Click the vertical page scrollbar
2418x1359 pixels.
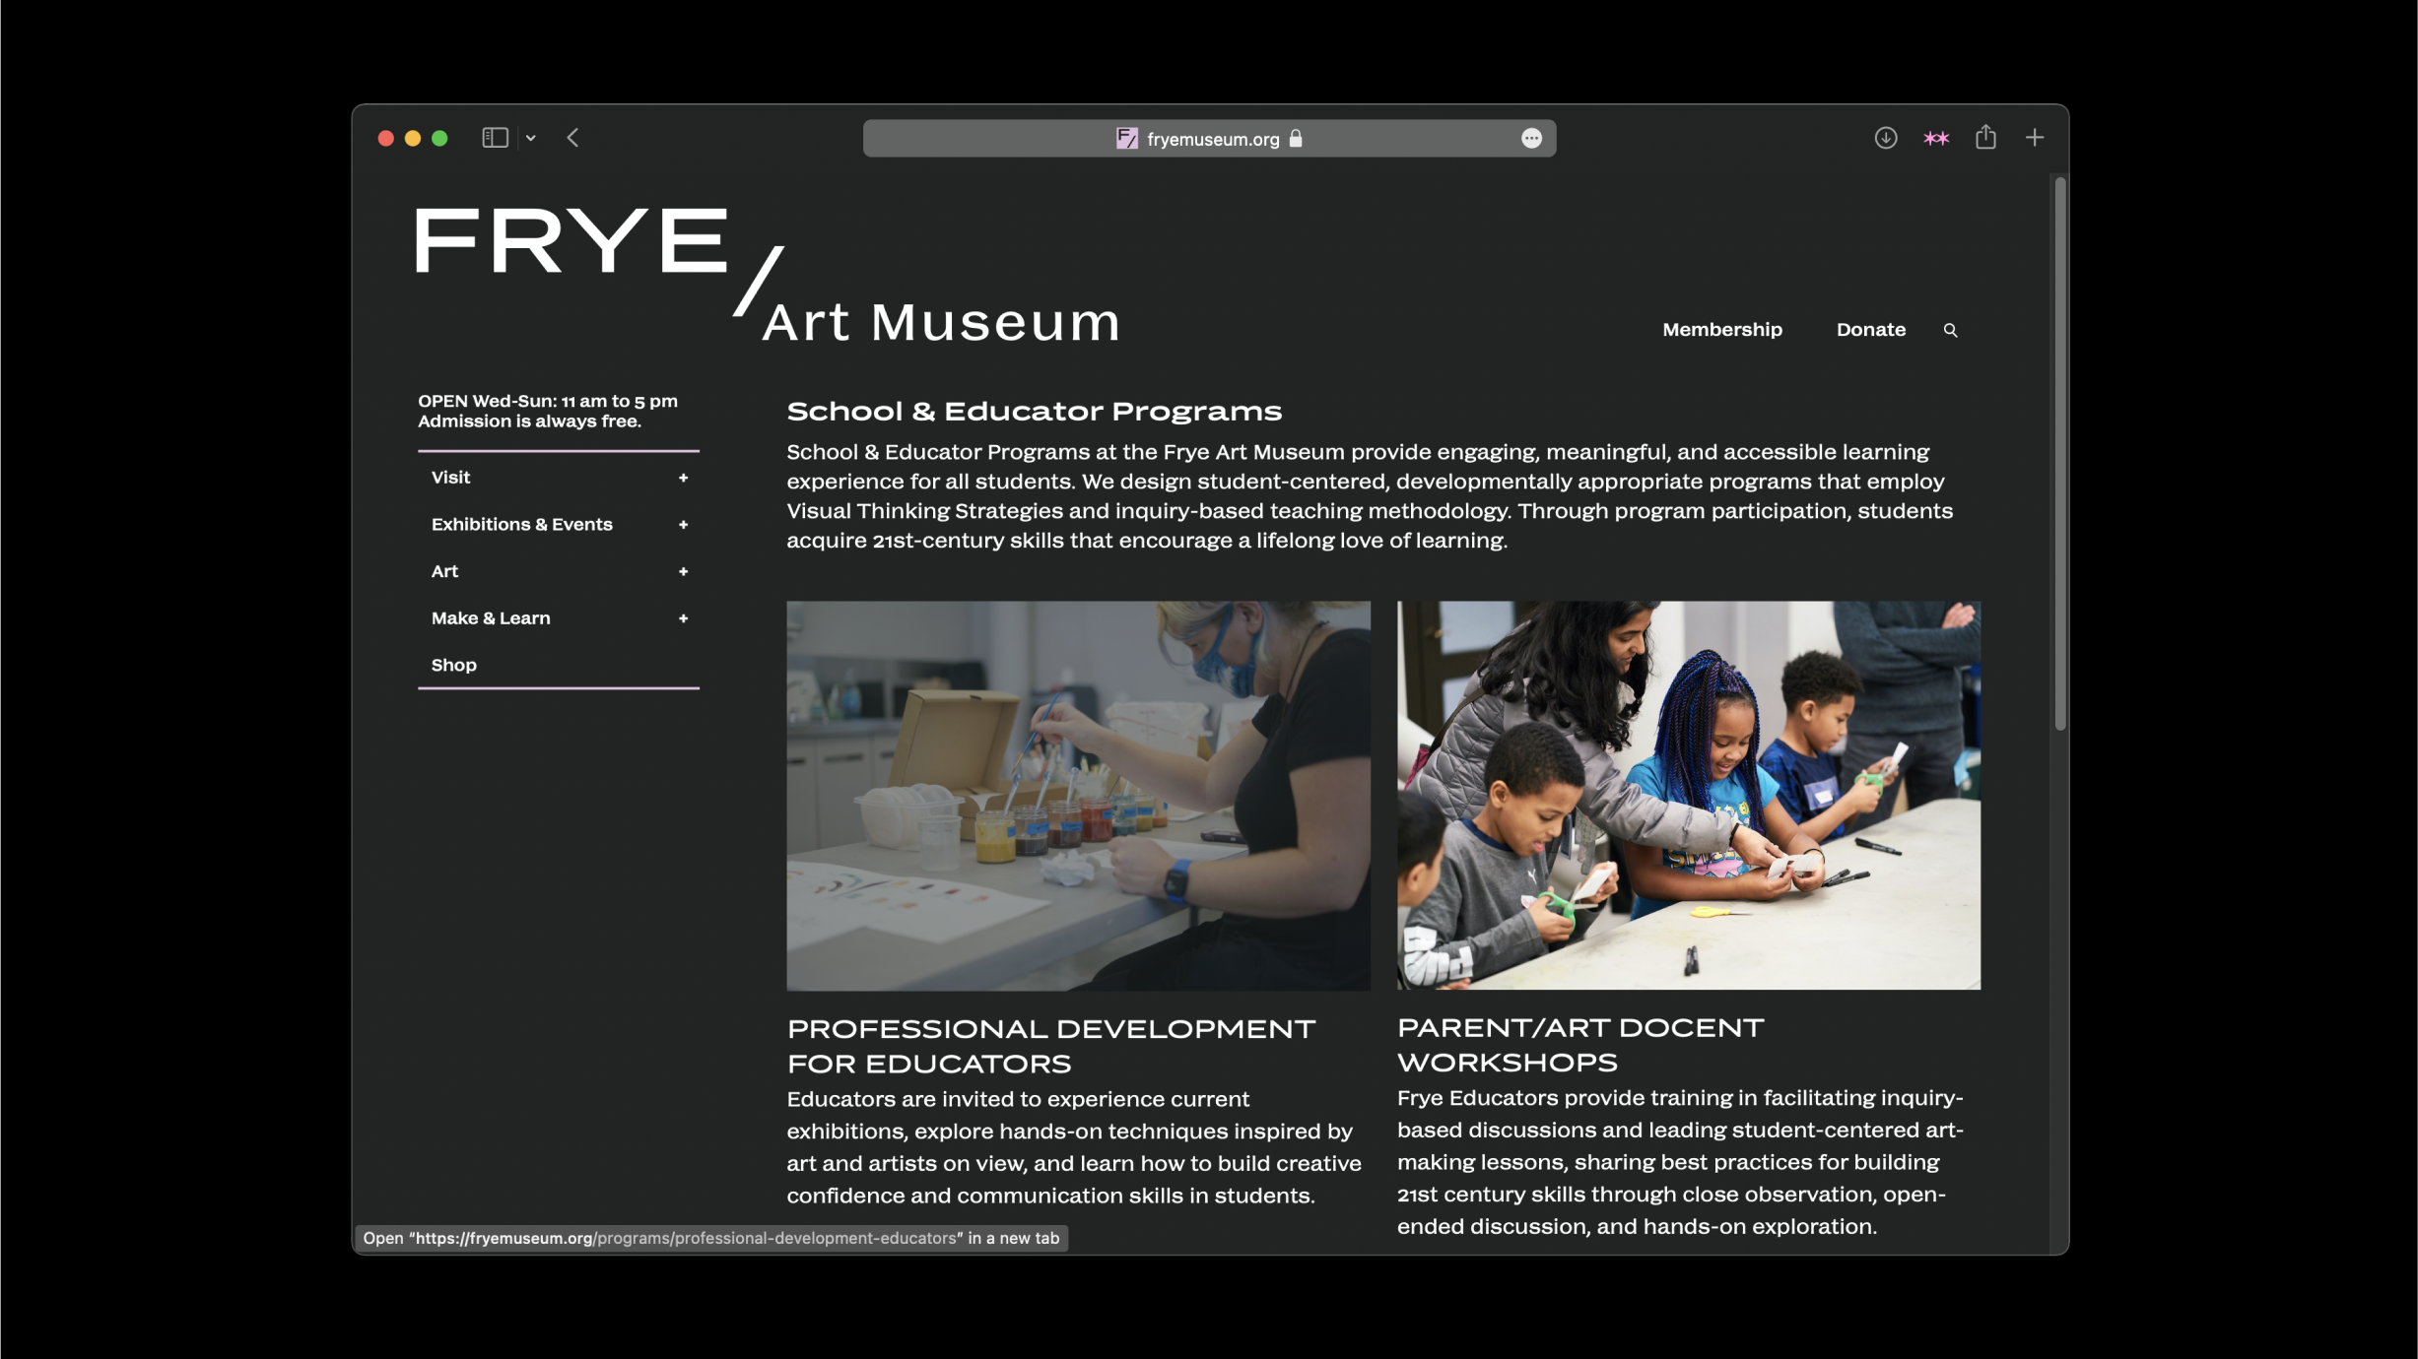pos(2059,453)
